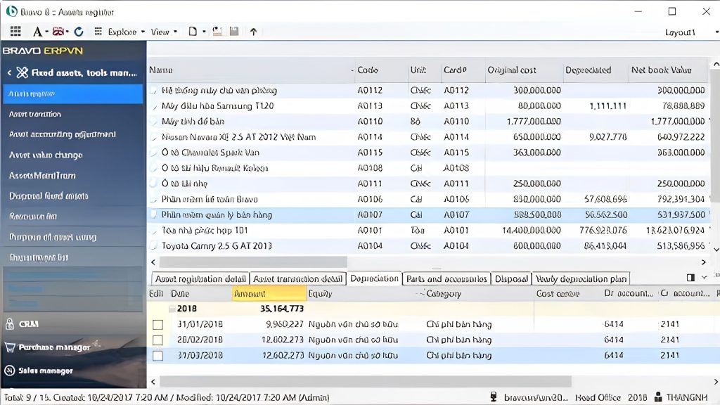Click the Fixed assets tools icon

22,72
